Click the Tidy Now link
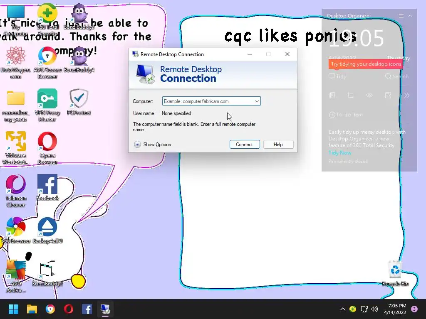Image resolution: width=426 pixels, height=319 pixels. tap(340, 153)
